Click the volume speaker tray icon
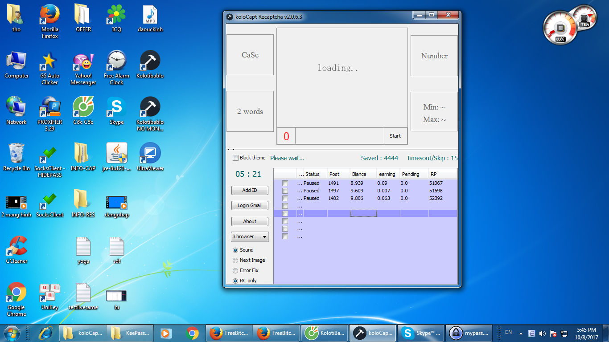The height and width of the screenshot is (342, 609). [x=543, y=333]
